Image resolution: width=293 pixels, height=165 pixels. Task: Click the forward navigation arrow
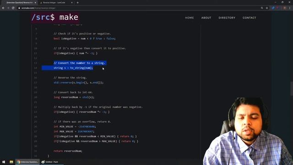pyautogui.click(x=8, y=8)
